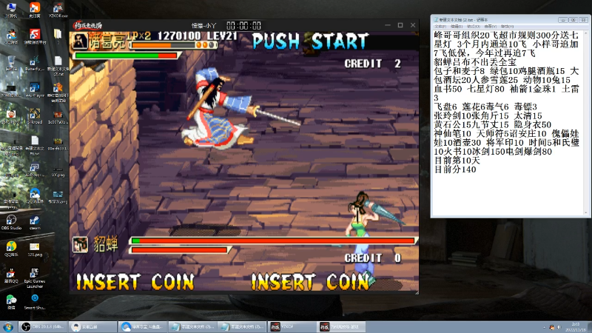Open the blue cloud-icon desktop shortcut
Screen dimensions: 592x333
[35, 195]
